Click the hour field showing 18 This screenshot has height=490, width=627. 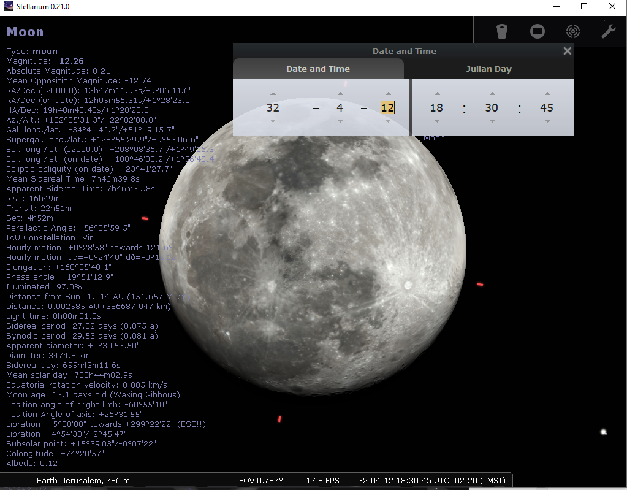(436, 108)
